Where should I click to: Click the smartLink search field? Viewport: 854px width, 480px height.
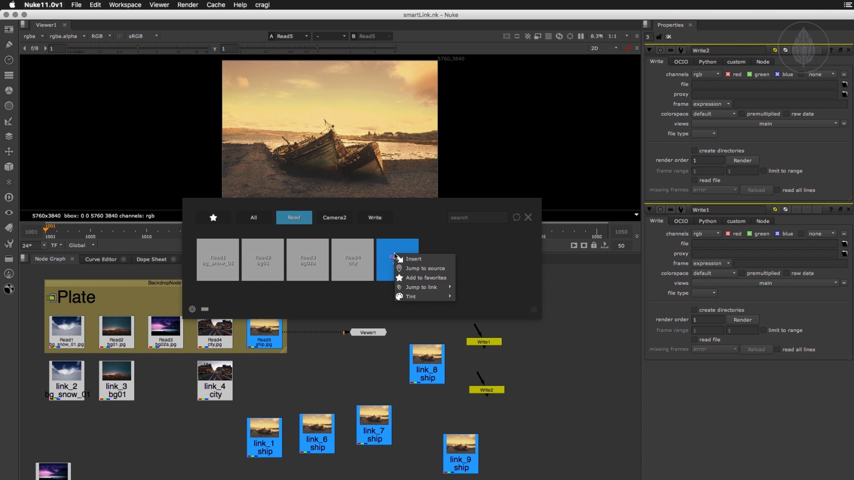(477, 217)
